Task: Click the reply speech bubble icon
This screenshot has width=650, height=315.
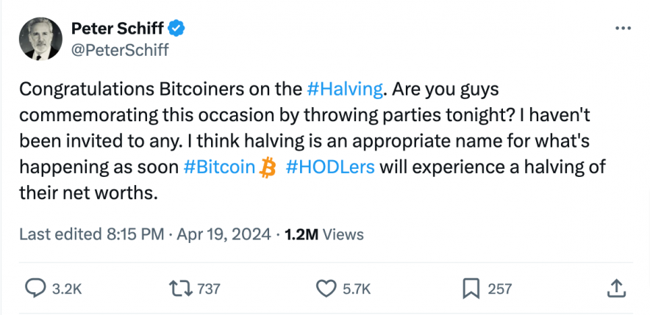Action: pyautogui.click(x=36, y=288)
